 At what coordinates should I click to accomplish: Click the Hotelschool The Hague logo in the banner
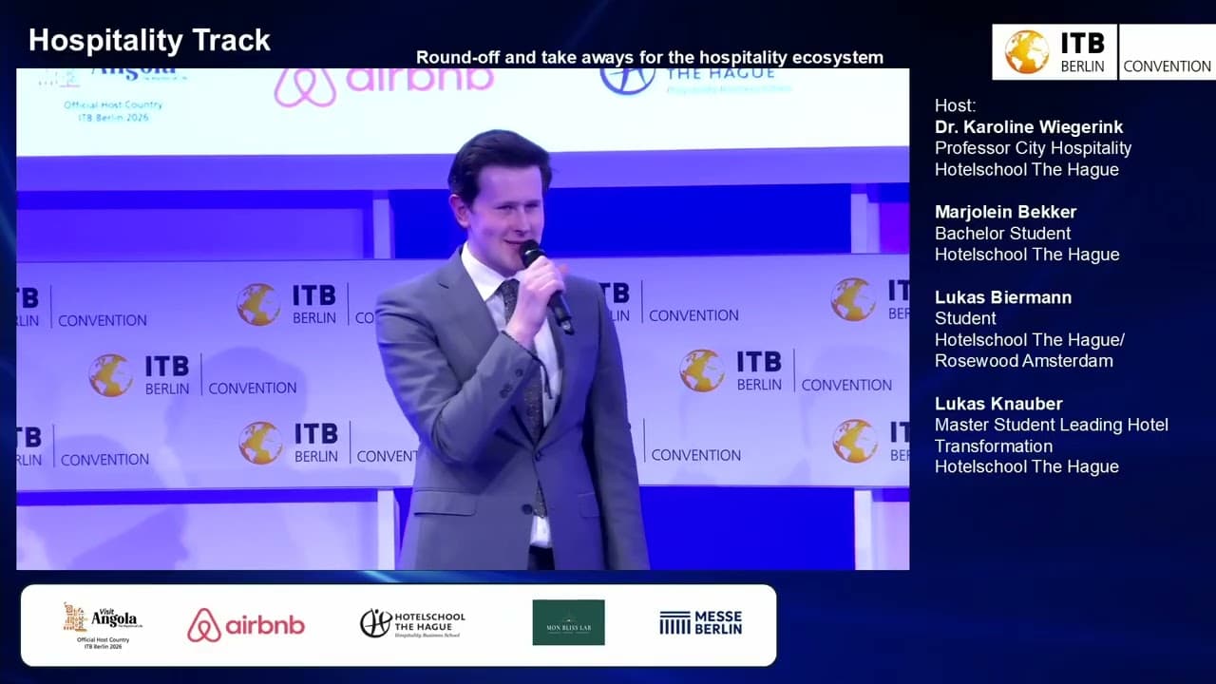(x=415, y=622)
